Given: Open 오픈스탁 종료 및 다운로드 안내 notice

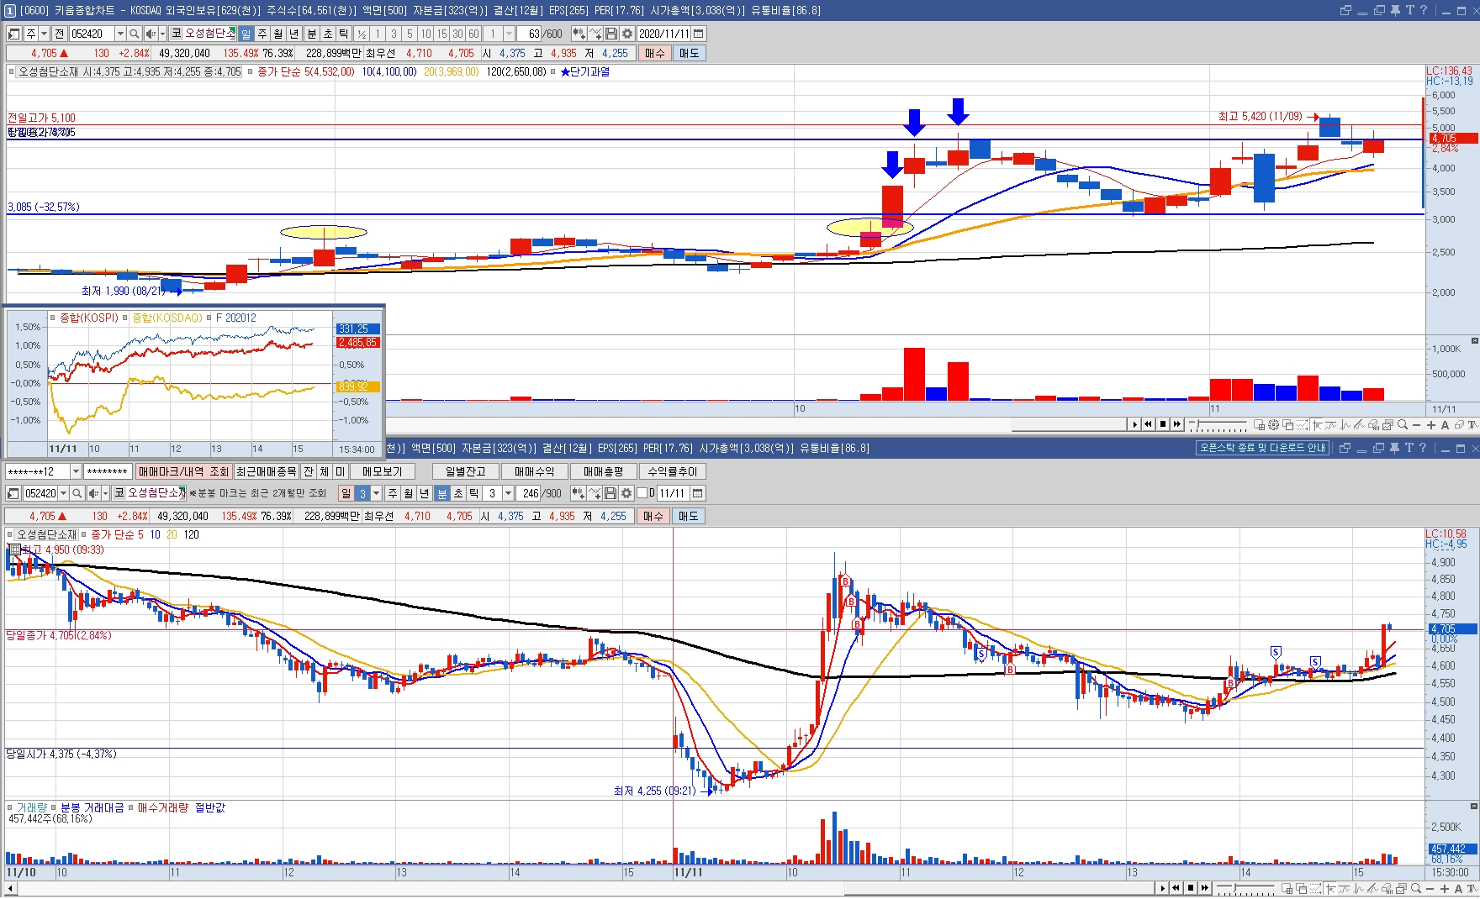Looking at the screenshot, I should (x=1262, y=448).
